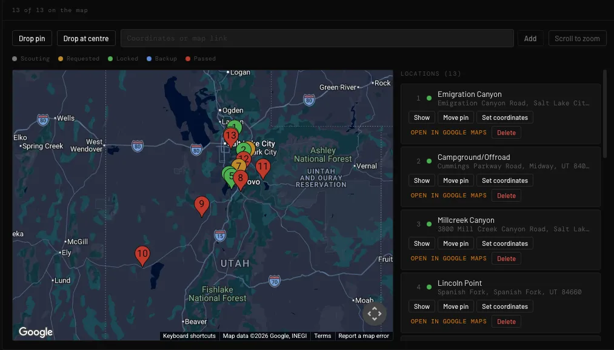Click map pin number 8
Viewport: 614px width, 350px height.
coord(241,180)
